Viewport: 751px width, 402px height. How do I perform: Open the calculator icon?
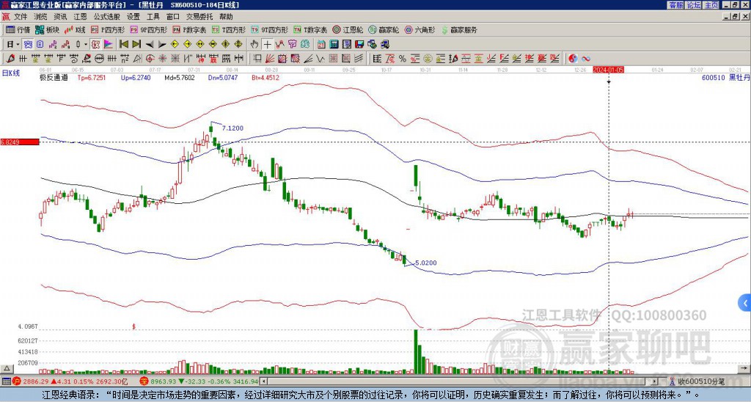[334, 45]
